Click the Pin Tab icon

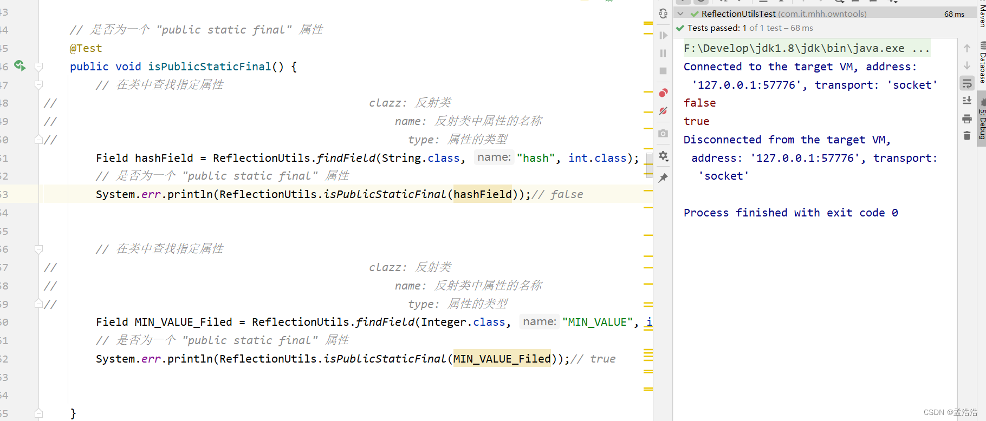[x=663, y=177]
